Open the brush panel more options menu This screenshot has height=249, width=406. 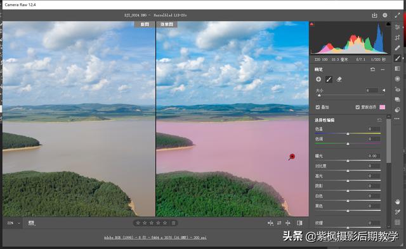383,70
